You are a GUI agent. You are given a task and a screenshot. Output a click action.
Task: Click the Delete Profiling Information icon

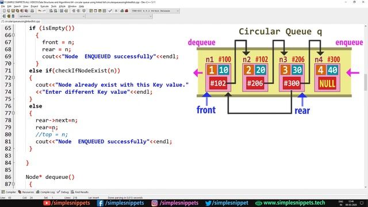click(x=126, y=11)
